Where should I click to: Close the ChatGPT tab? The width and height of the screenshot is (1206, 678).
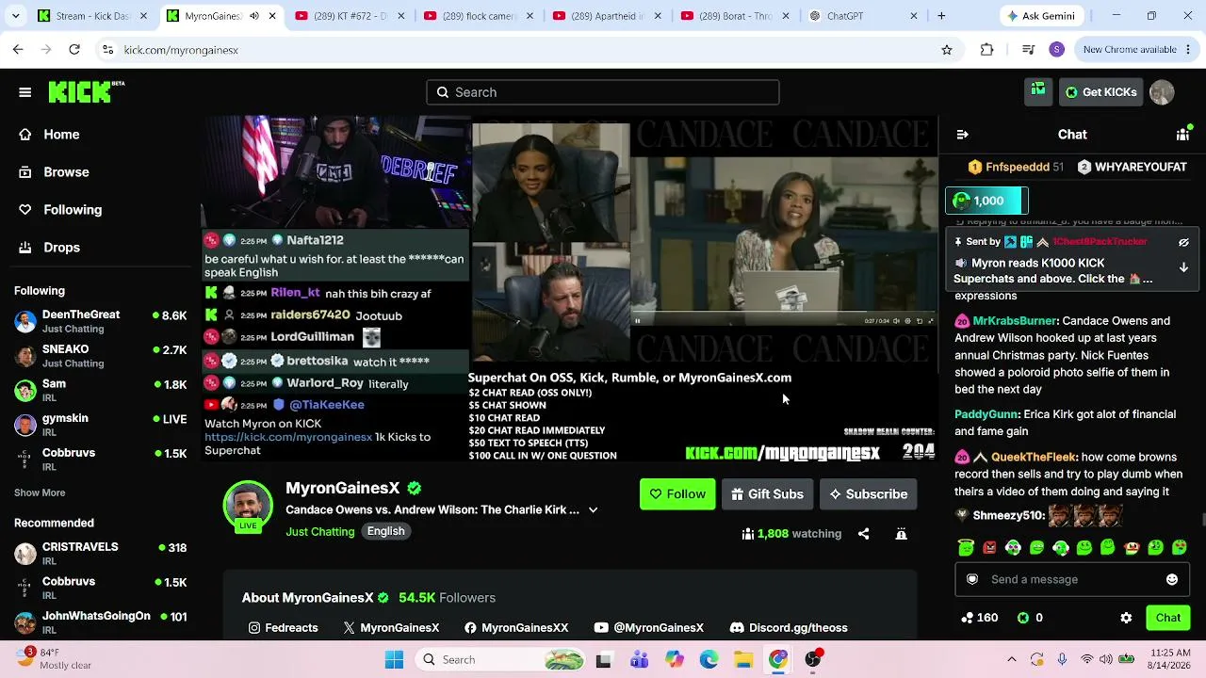tap(913, 16)
